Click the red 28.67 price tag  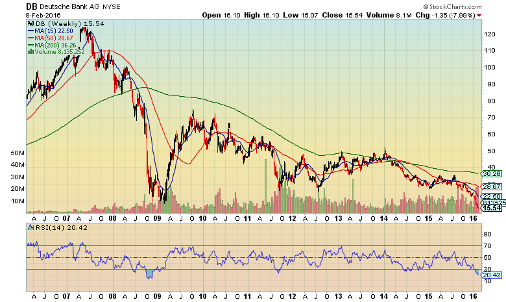(x=491, y=186)
